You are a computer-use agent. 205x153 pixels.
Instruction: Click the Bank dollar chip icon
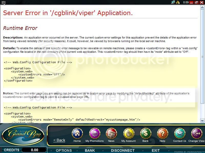146,133
